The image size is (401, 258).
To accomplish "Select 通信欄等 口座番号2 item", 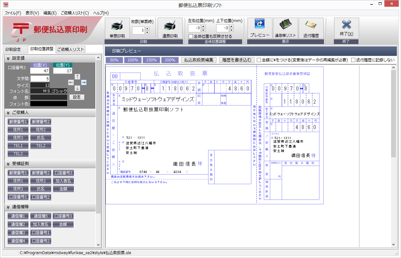I will point(41,241).
